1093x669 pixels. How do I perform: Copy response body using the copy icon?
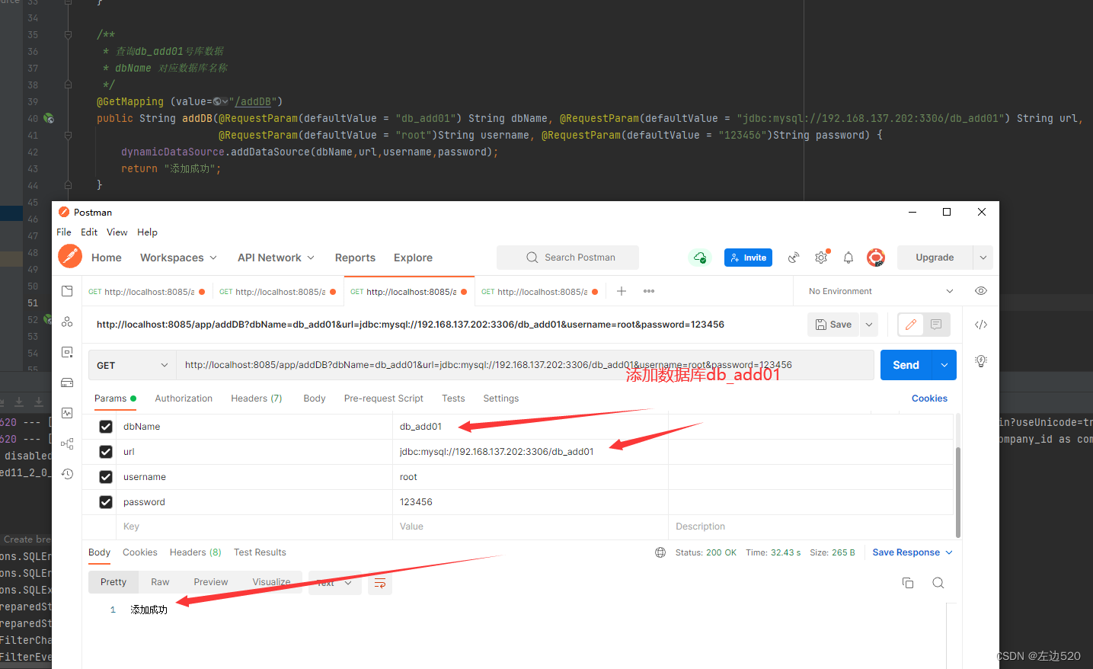tap(908, 583)
